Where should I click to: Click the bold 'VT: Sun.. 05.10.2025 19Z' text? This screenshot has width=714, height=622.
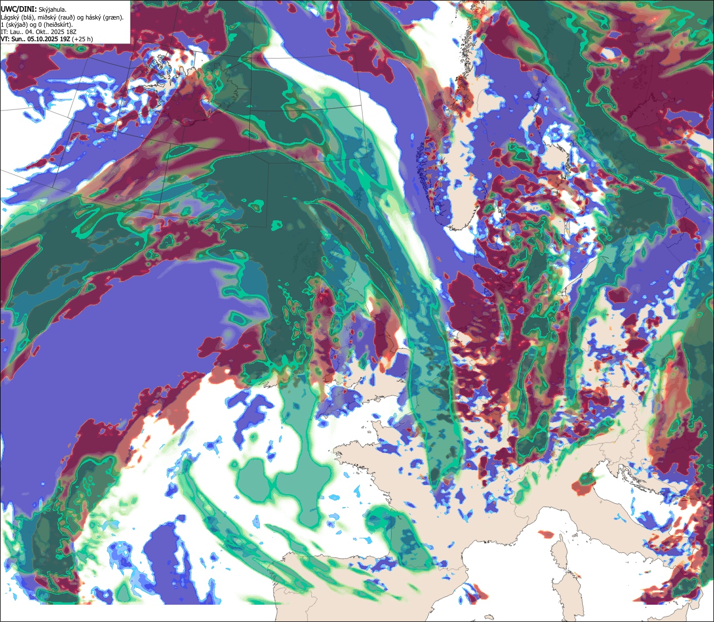coord(36,40)
